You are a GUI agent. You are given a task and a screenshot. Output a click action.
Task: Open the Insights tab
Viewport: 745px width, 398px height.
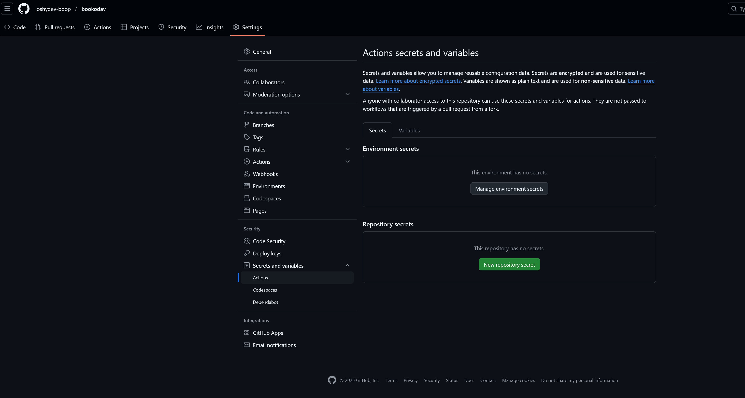click(210, 27)
